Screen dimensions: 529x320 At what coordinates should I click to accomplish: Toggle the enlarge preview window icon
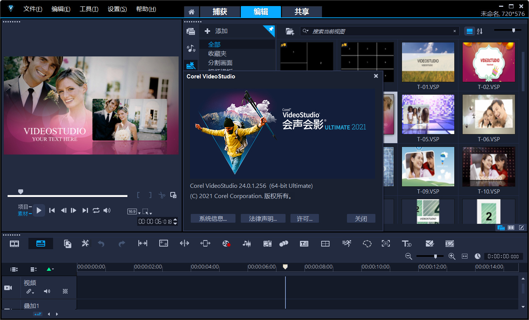173,195
